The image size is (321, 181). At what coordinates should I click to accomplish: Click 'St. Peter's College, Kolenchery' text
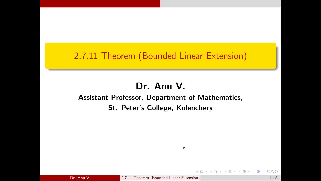coord(160,108)
